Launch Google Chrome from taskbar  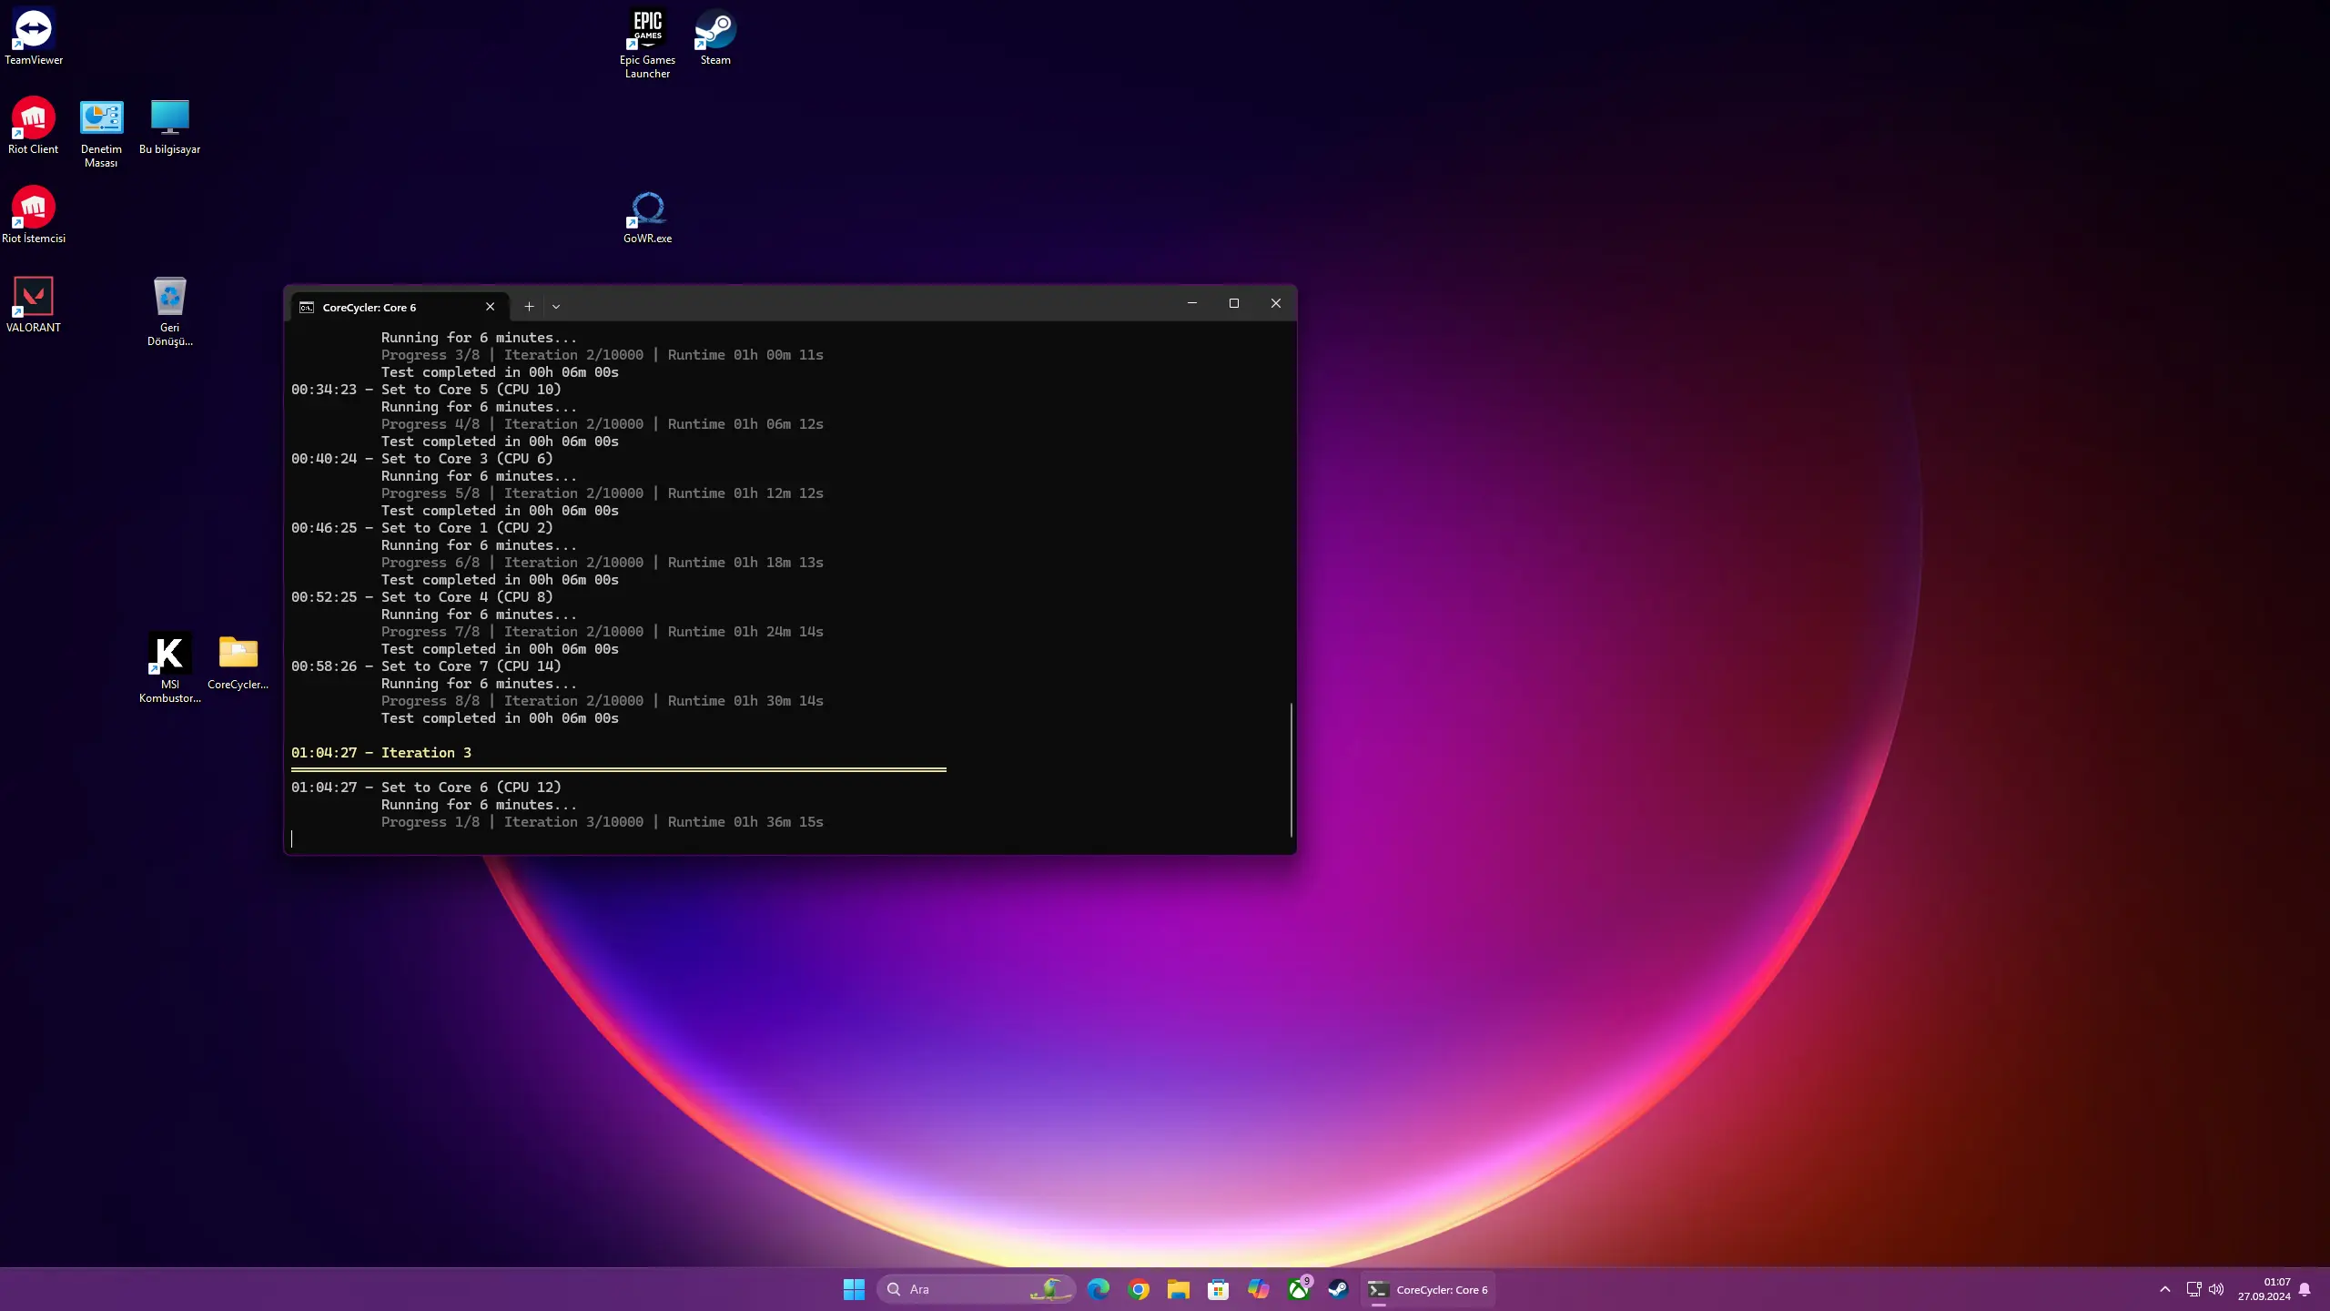pos(1139,1289)
